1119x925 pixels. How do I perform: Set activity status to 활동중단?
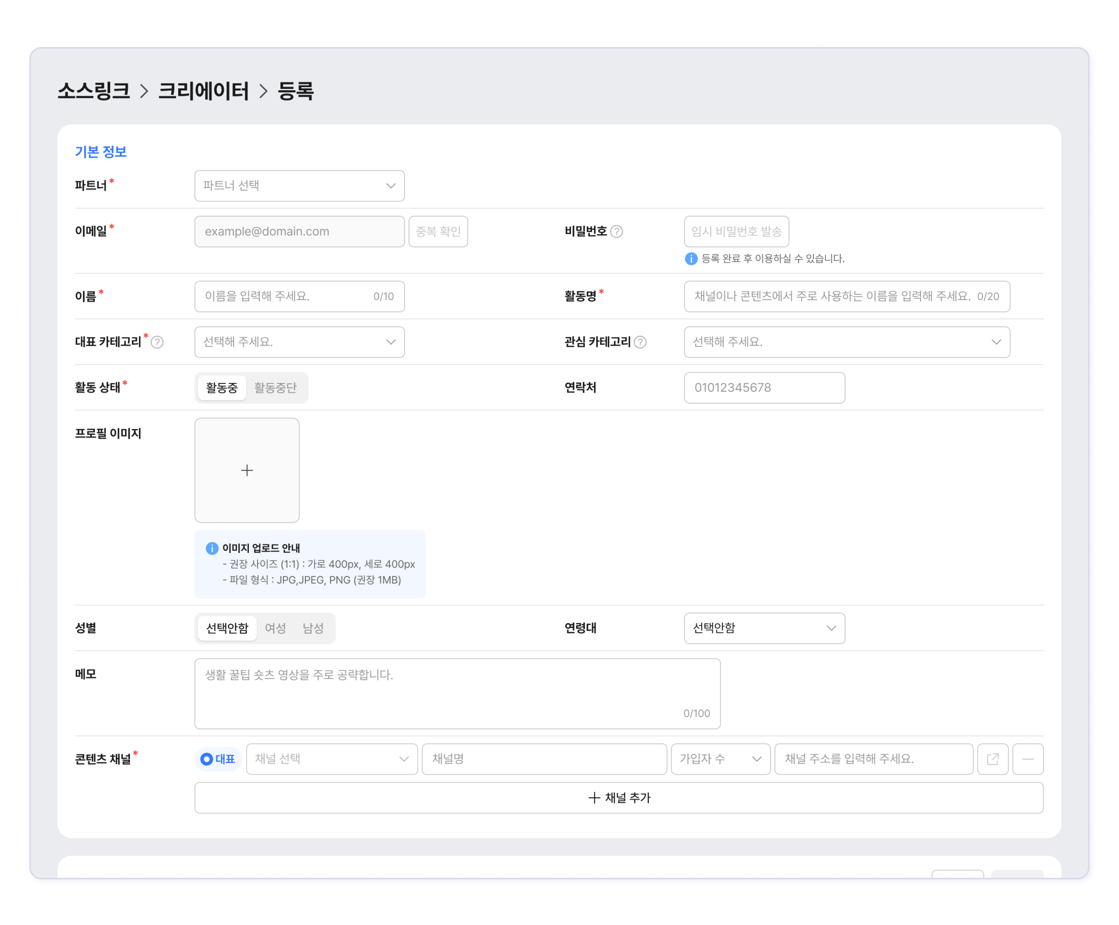point(275,387)
